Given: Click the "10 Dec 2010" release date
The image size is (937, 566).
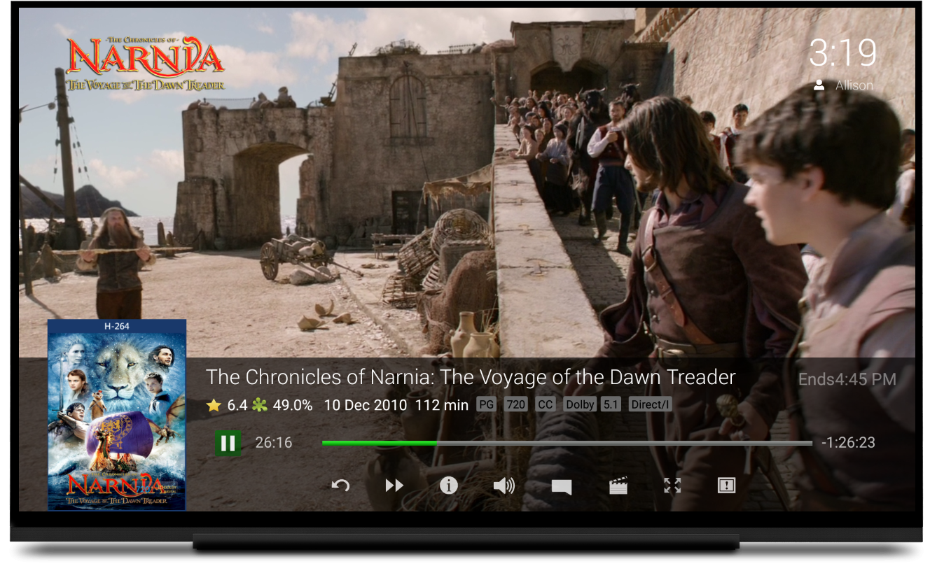Looking at the screenshot, I should pyautogui.click(x=366, y=404).
